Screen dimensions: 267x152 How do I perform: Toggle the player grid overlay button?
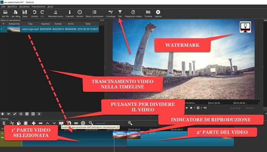(198, 108)
